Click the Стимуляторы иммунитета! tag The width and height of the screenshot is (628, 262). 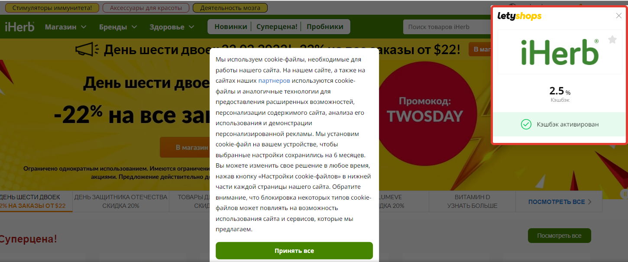point(52,8)
